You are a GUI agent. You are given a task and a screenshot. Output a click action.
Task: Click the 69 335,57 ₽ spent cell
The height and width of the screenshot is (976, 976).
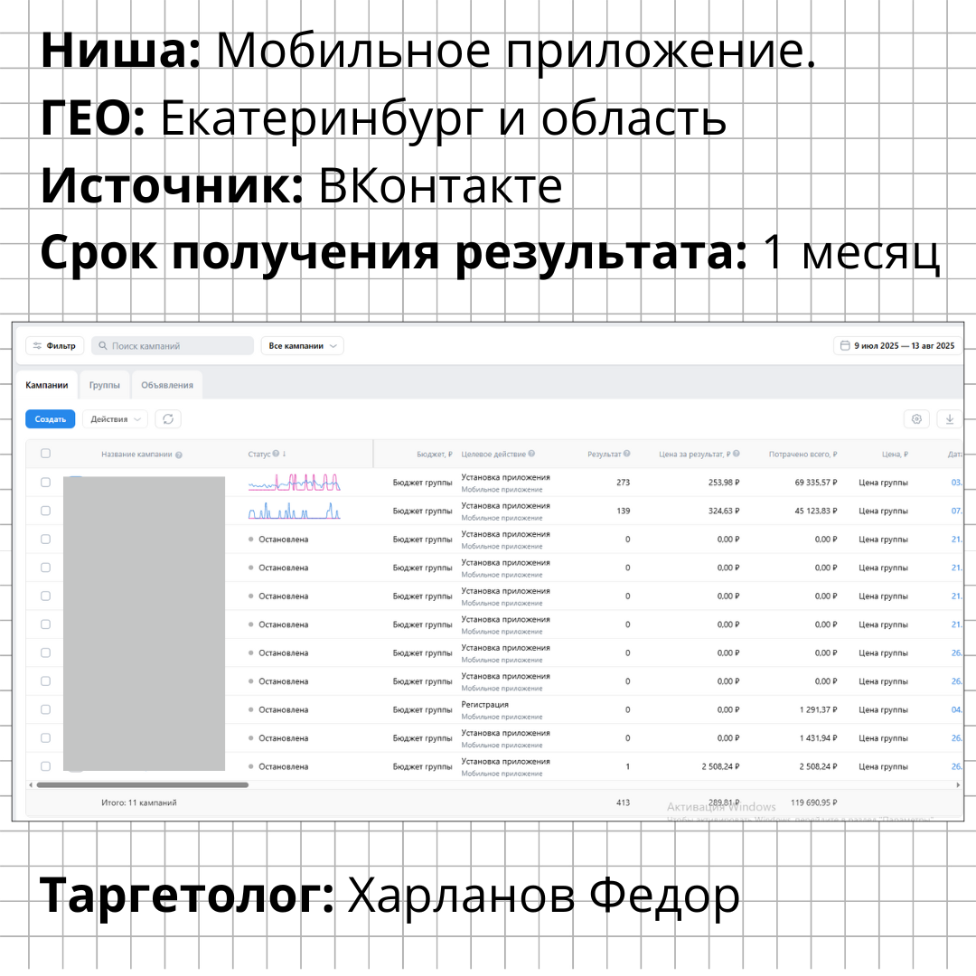coord(815,483)
